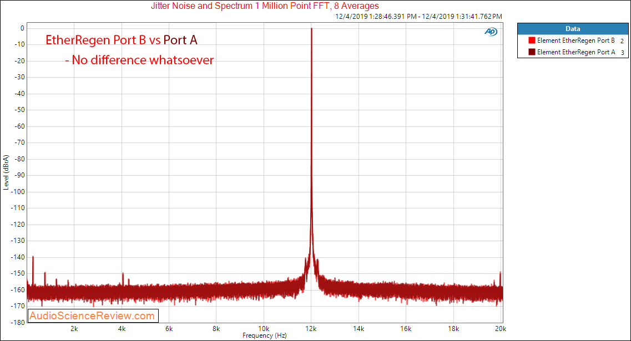Click the -120 level axis label
This screenshot has width=631, height=341.
tap(18, 225)
